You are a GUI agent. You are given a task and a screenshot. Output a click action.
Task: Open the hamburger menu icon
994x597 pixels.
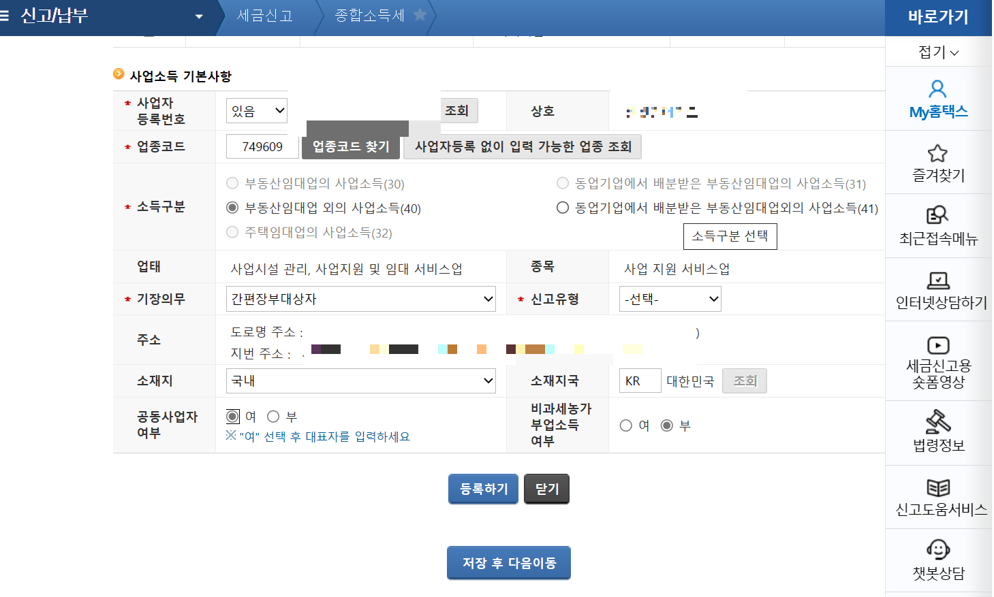[4, 16]
